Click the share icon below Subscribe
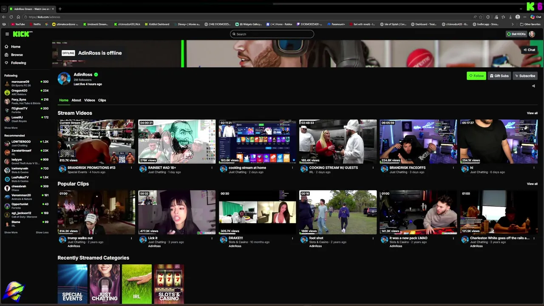544x306 pixels. (x=533, y=86)
